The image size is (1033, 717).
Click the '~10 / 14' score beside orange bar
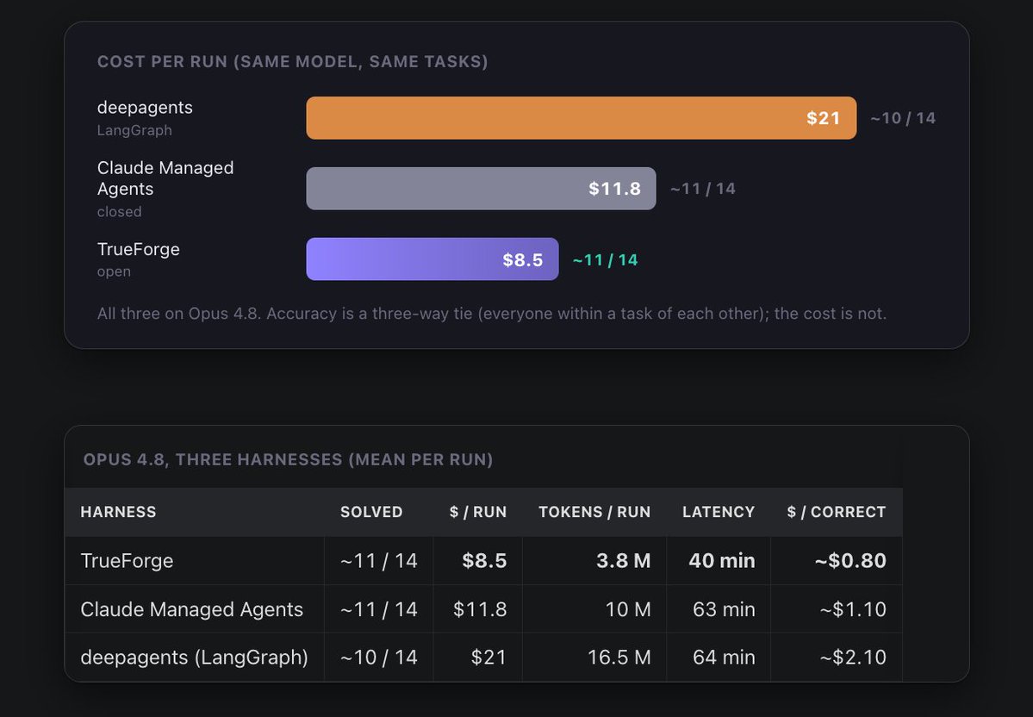coord(903,118)
